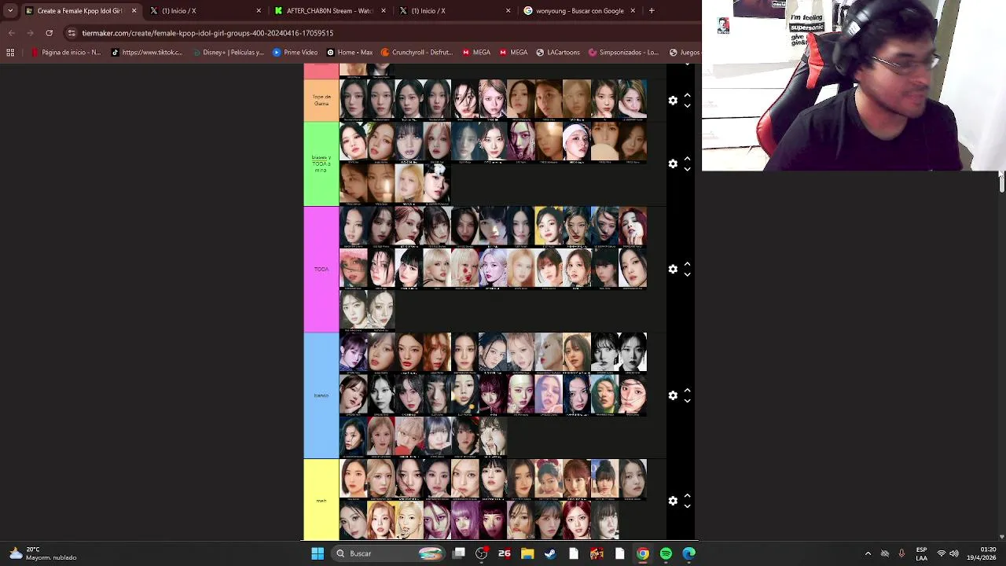Switch to the first '(1) Inicio / X' tab
Screen dimensions: 1006x566
[204, 11]
